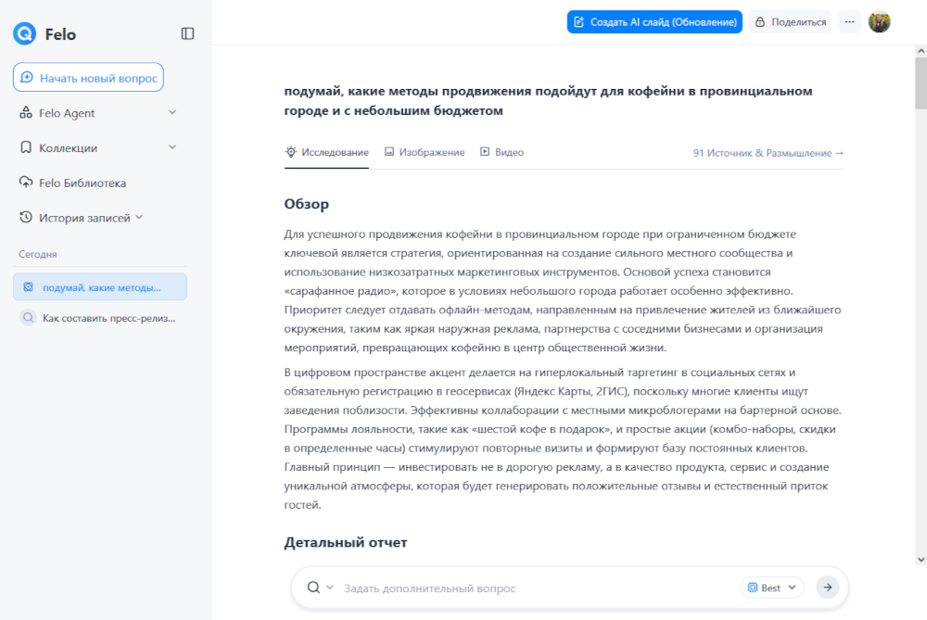The width and height of the screenshot is (927, 620).
Task: Expand the Felo Agent section
Action: click(171, 113)
